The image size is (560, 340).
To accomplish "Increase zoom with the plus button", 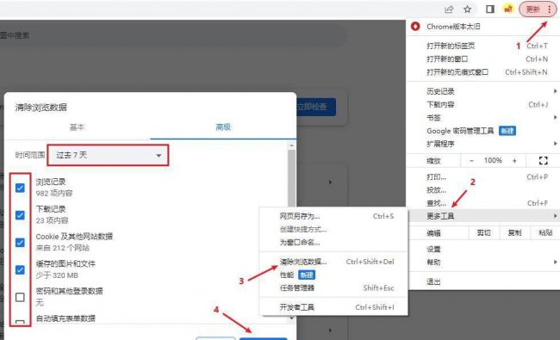I will [x=514, y=161].
